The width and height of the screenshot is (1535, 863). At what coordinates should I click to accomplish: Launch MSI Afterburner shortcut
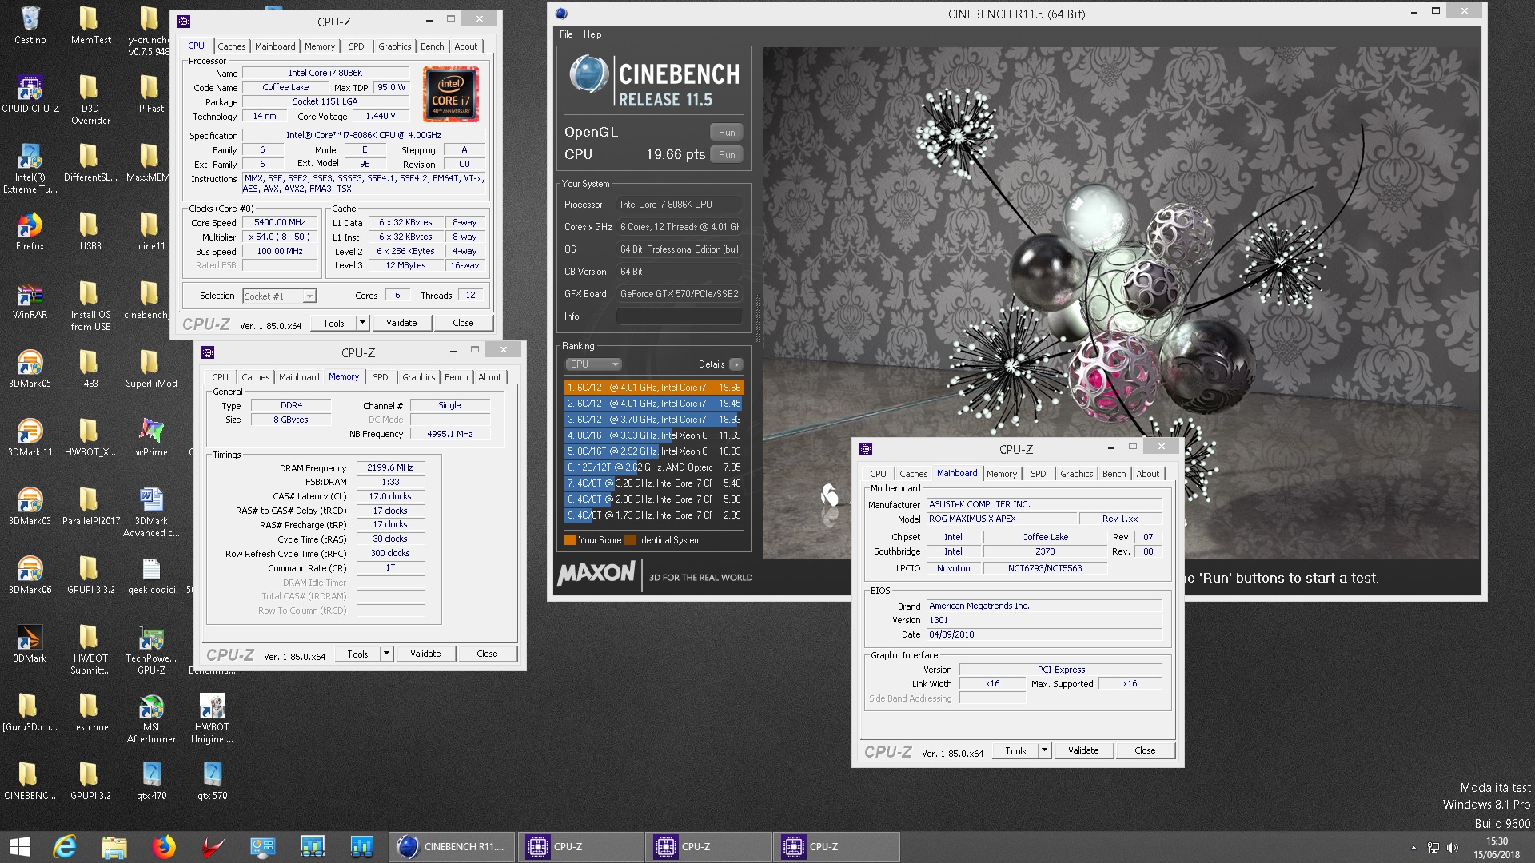tap(151, 718)
